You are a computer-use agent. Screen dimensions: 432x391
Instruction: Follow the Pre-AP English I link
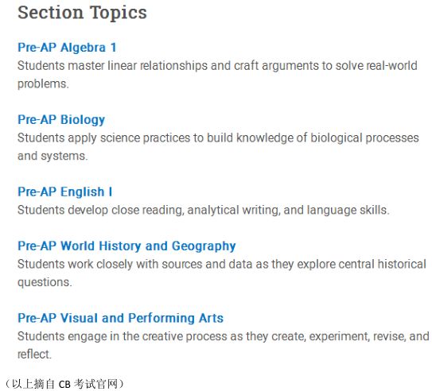point(64,192)
